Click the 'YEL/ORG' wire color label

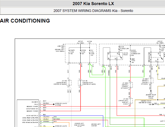[46, 117]
